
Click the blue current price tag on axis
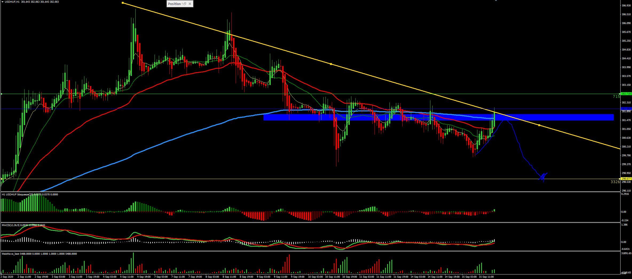coord(626,109)
